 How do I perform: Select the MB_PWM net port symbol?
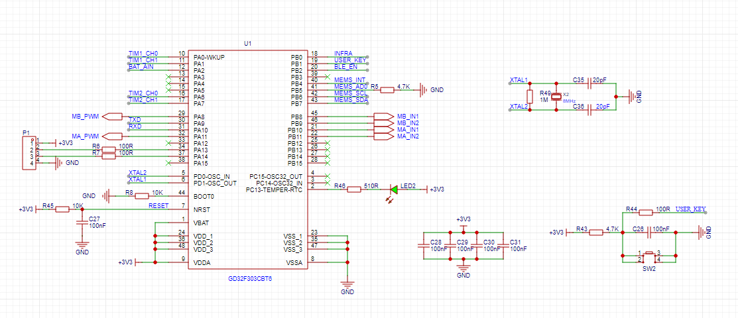coord(112,116)
